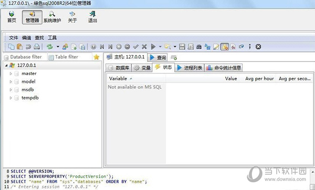Viewport: 315px width, 190px height.
Task: Click the Table filter field
Action: pyautogui.click(x=70, y=57)
